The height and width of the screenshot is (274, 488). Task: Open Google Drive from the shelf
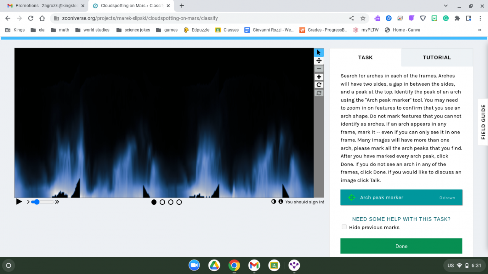(x=214, y=265)
